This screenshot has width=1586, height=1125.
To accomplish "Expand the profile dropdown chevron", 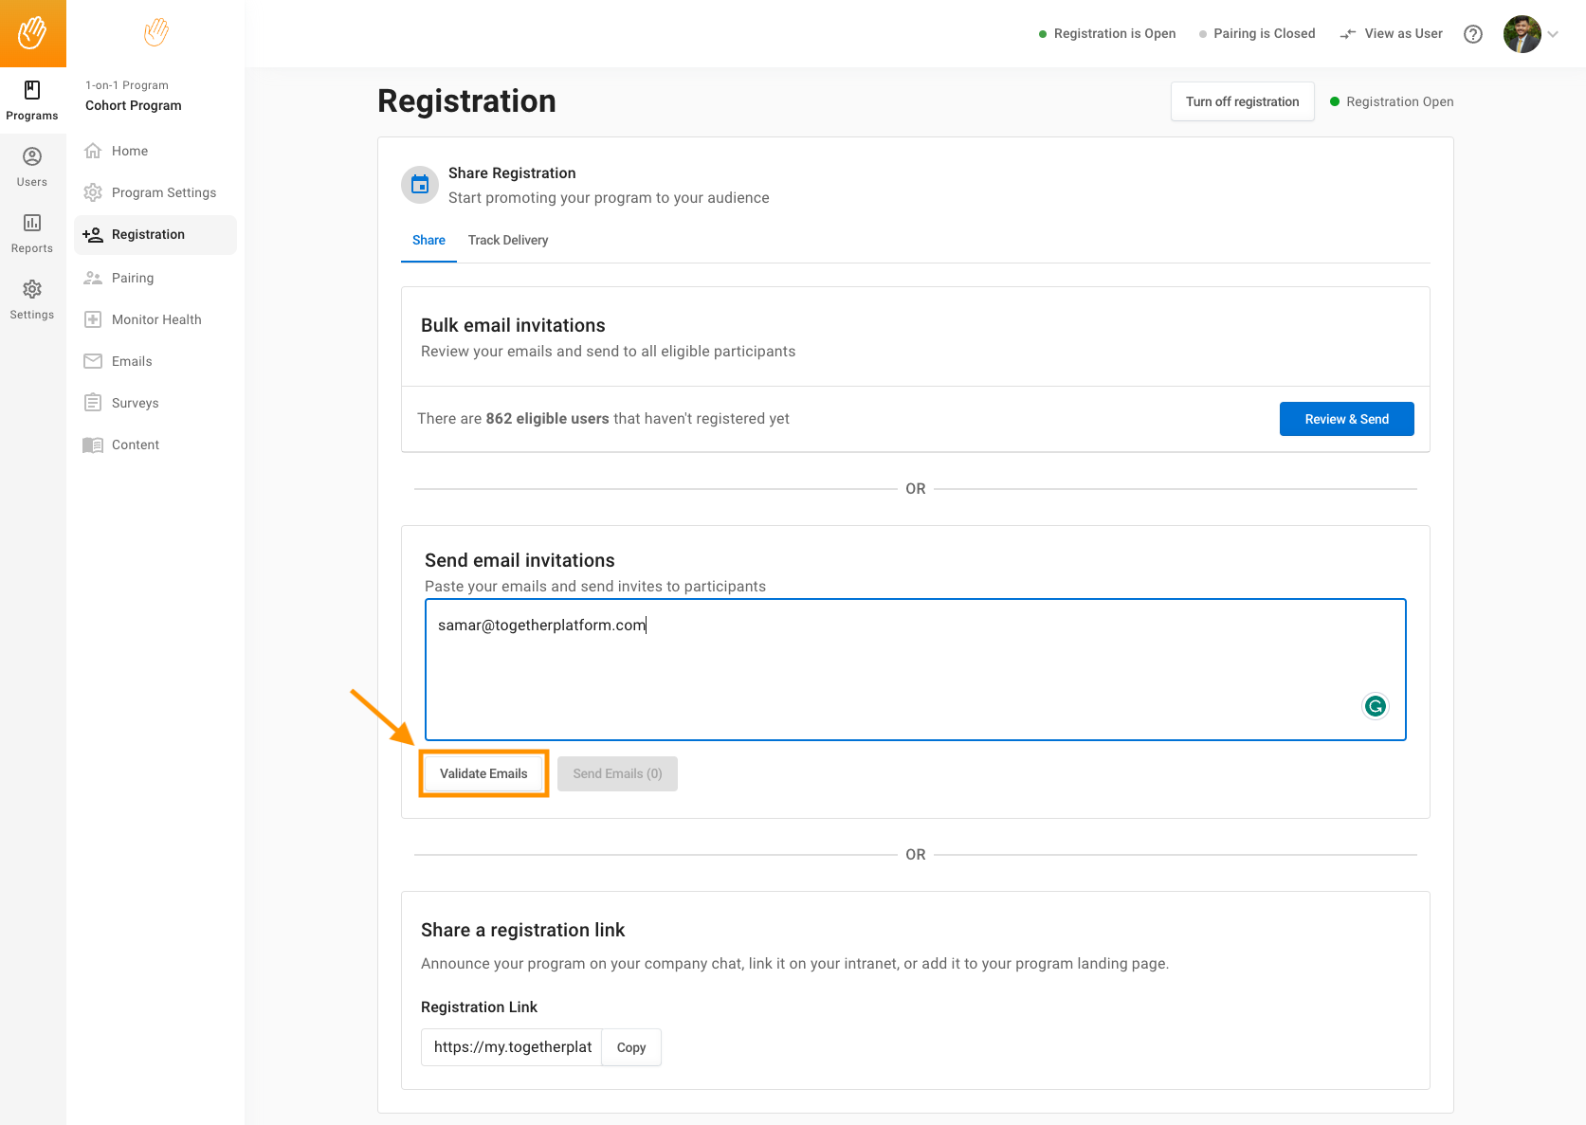I will tap(1553, 34).
